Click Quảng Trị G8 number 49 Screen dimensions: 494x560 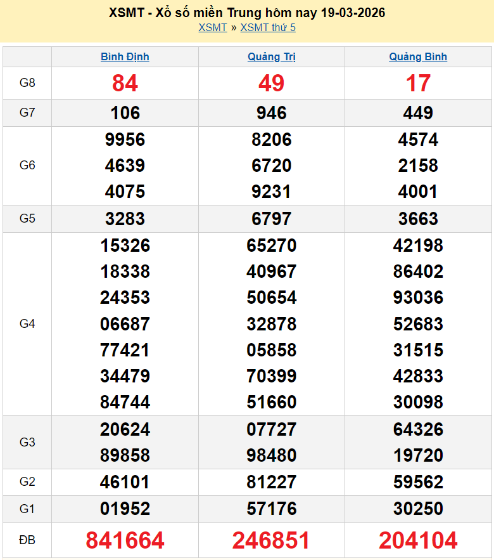tap(271, 83)
